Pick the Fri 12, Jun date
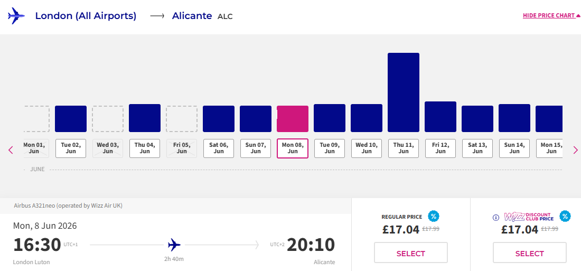581x271 pixels. [441, 148]
